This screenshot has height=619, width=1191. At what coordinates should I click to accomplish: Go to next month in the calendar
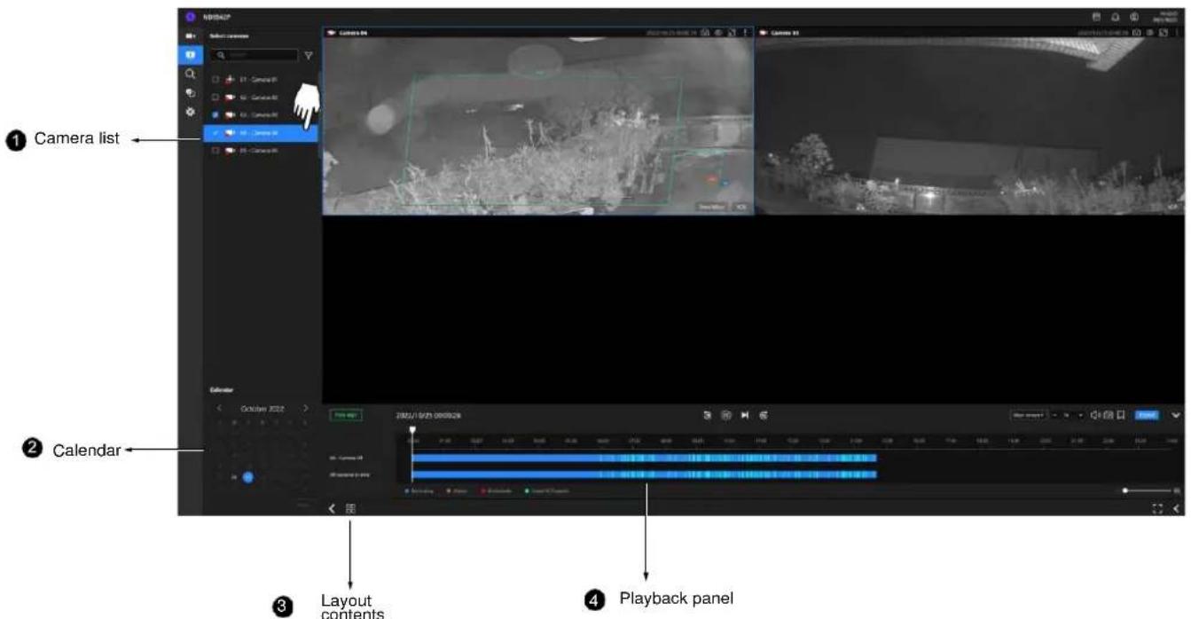[x=304, y=408]
